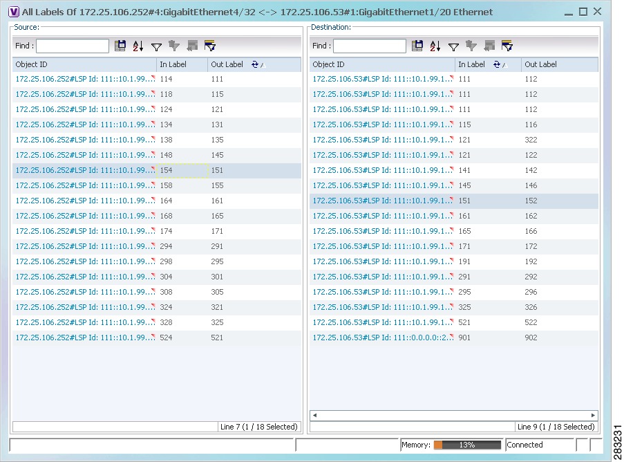Select Destination Out Label cell 292
624x462 pixels.
(x=560, y=277)
